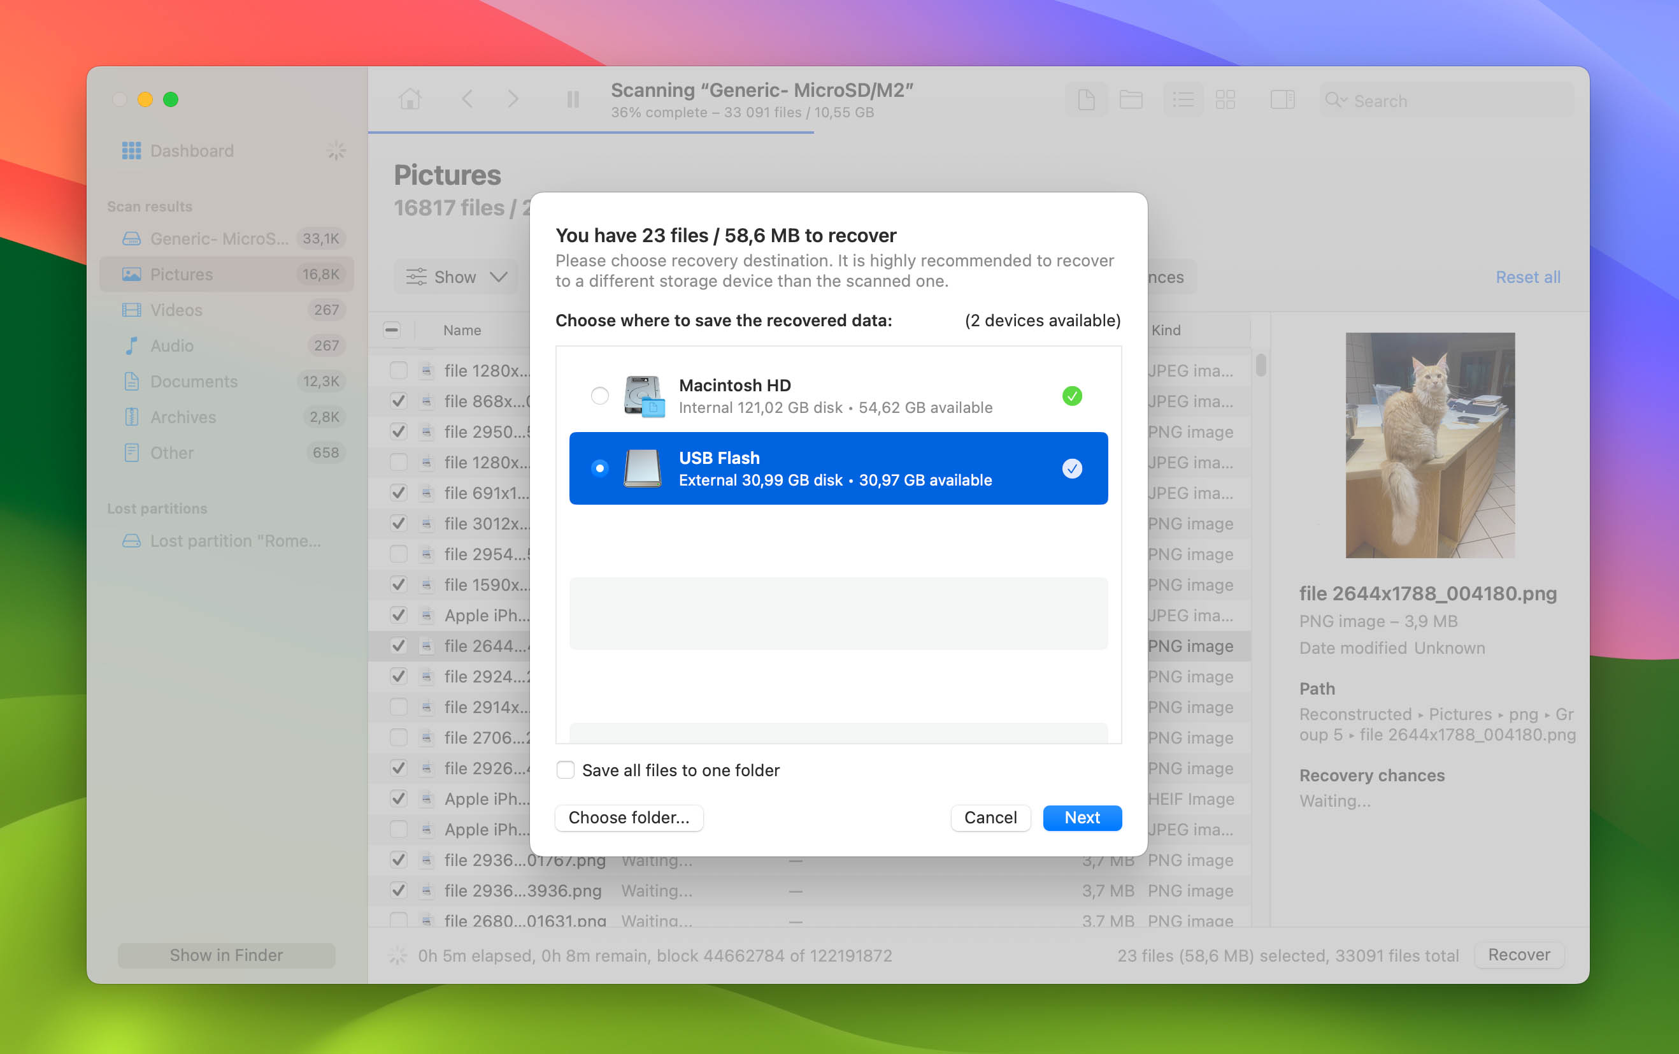
Task: Select the Pictures scan results icon
Action: click(131, 275)
